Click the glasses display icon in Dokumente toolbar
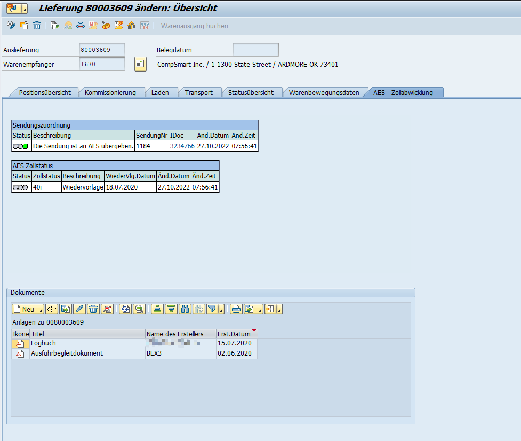Viewport: 521px width, 441px height. point(52,309)
